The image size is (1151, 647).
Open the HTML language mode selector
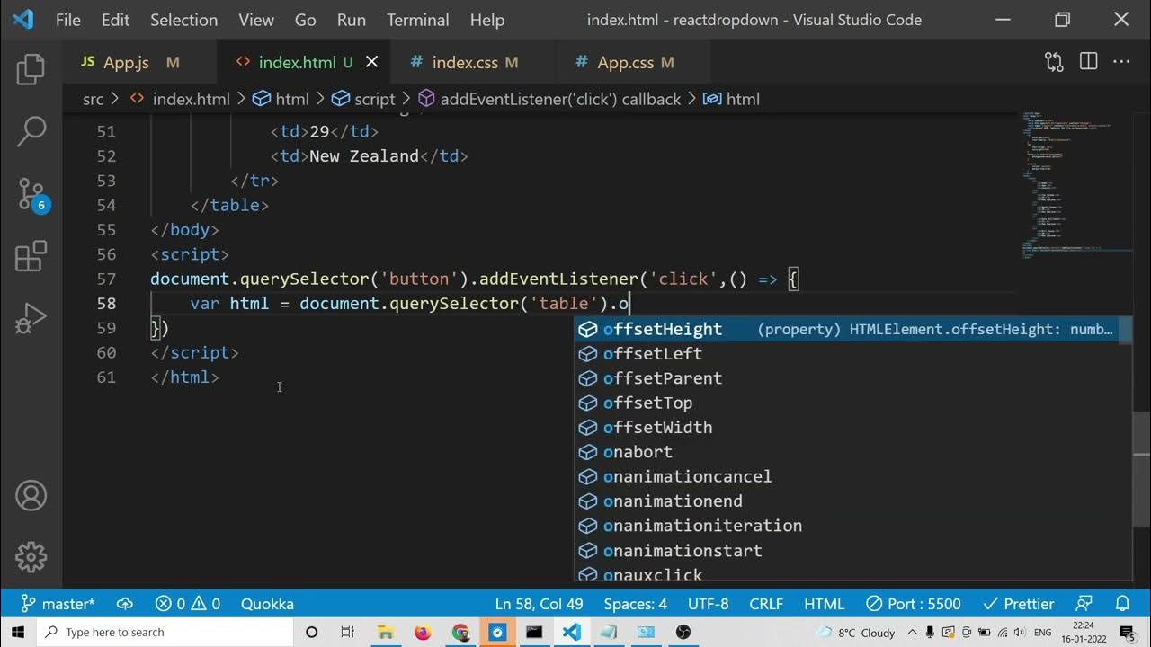point(824,604)
